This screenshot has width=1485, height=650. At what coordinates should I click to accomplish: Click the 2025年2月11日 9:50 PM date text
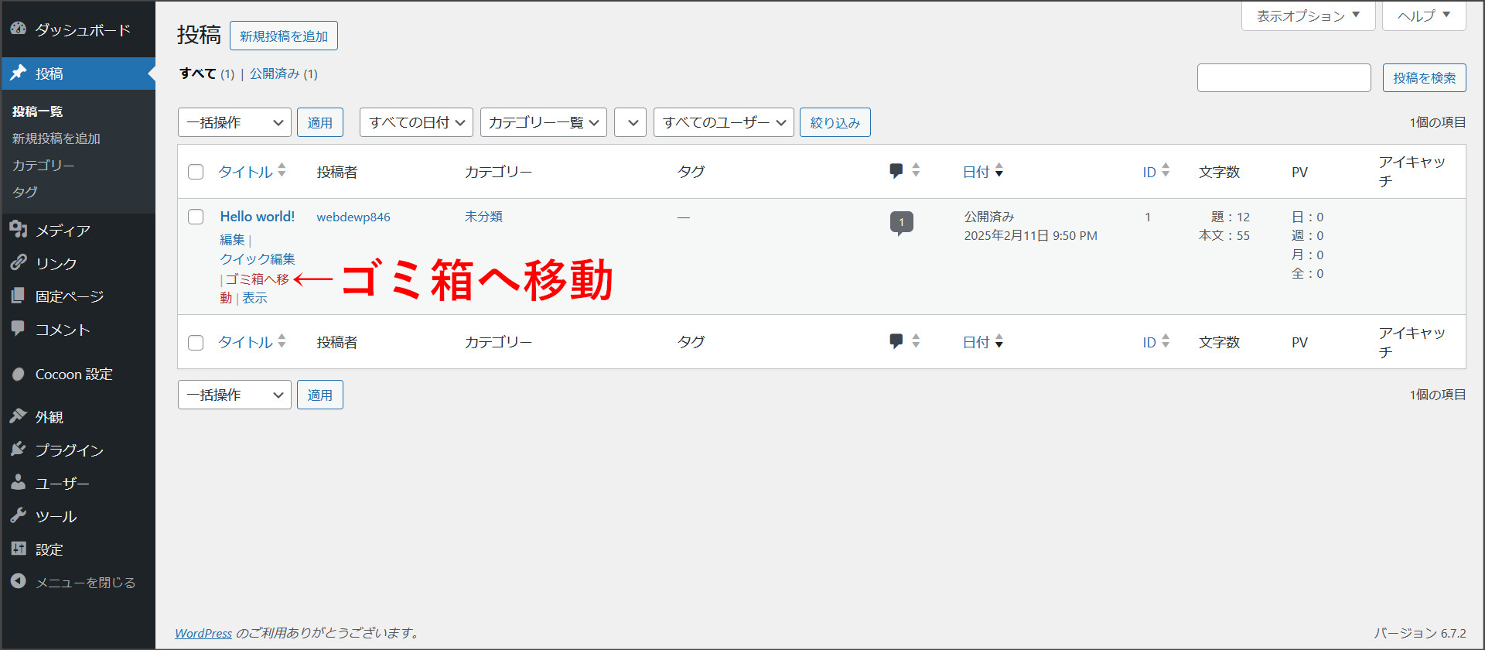(x=1030, y=235)
